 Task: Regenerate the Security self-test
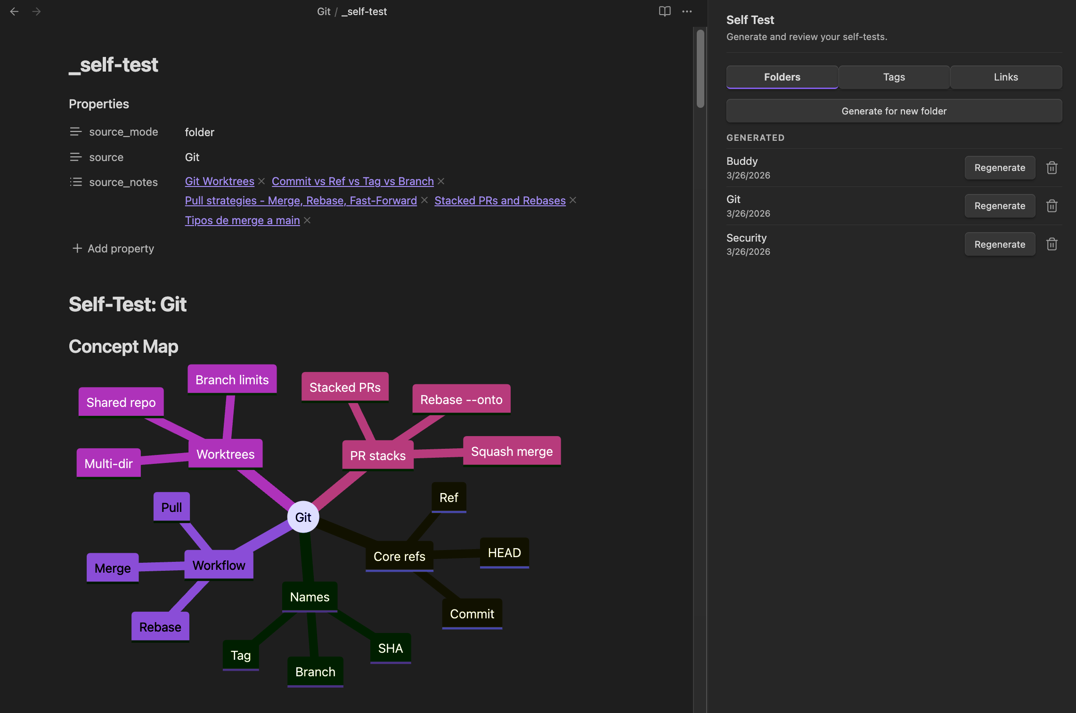pos(999,244)
